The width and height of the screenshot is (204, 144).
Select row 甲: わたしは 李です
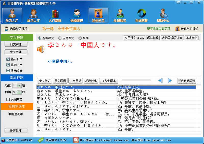pyautogui.click(x=116, y=102)
